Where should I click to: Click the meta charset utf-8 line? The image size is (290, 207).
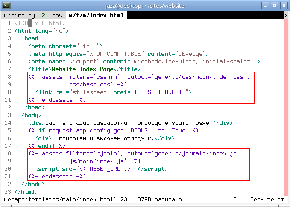coord(65,46)
